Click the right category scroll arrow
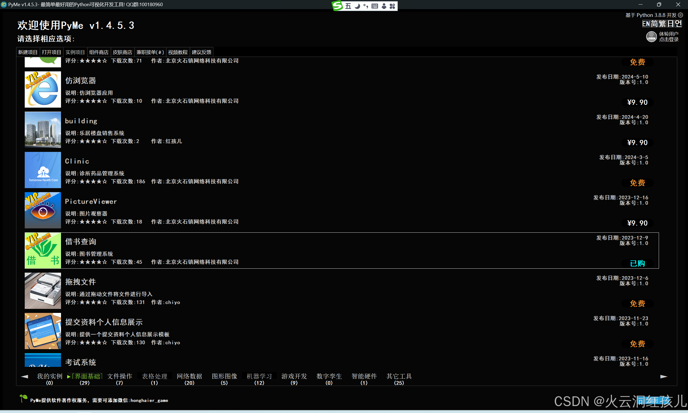Screen dimensions: 688x413 click(664, 377)
